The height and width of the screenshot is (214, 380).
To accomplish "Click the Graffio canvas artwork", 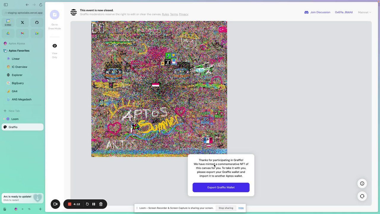I will click(x=159, y=89).
